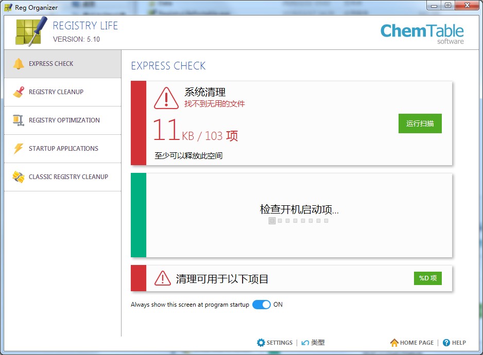
Task: Maximize the Reg Organizer window
Action: [448, 6]
